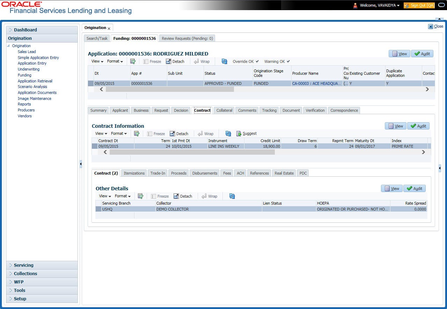This screenshot has width=447, height=309.
Task: Collapse the left navigation pane splitter arrow
Action: coord(80,163)
